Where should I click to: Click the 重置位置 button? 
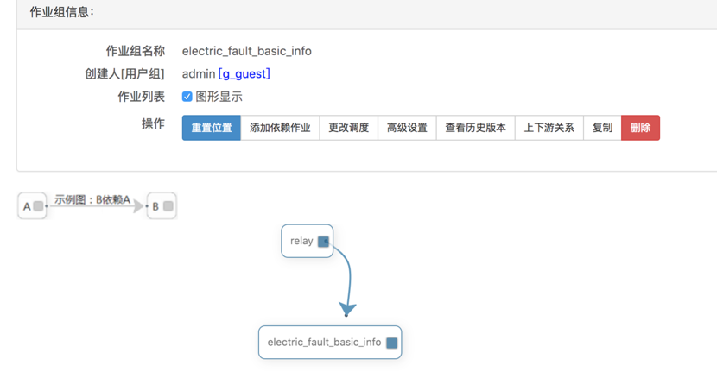coord(212,128)
